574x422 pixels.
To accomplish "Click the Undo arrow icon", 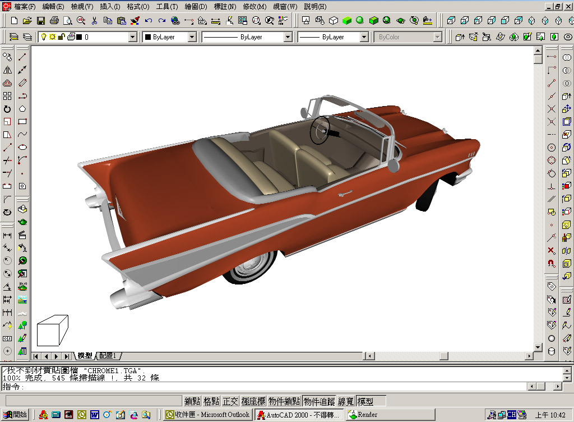I will tap(149, 21).
